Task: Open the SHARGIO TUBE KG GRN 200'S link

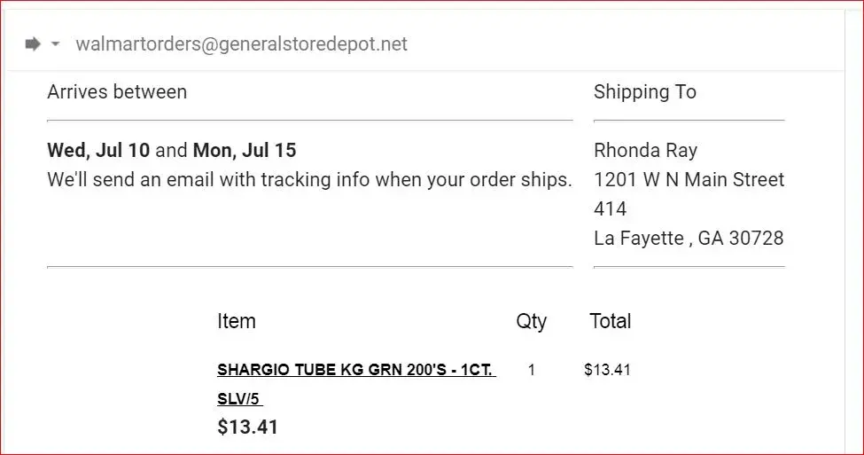Action: 356,370
